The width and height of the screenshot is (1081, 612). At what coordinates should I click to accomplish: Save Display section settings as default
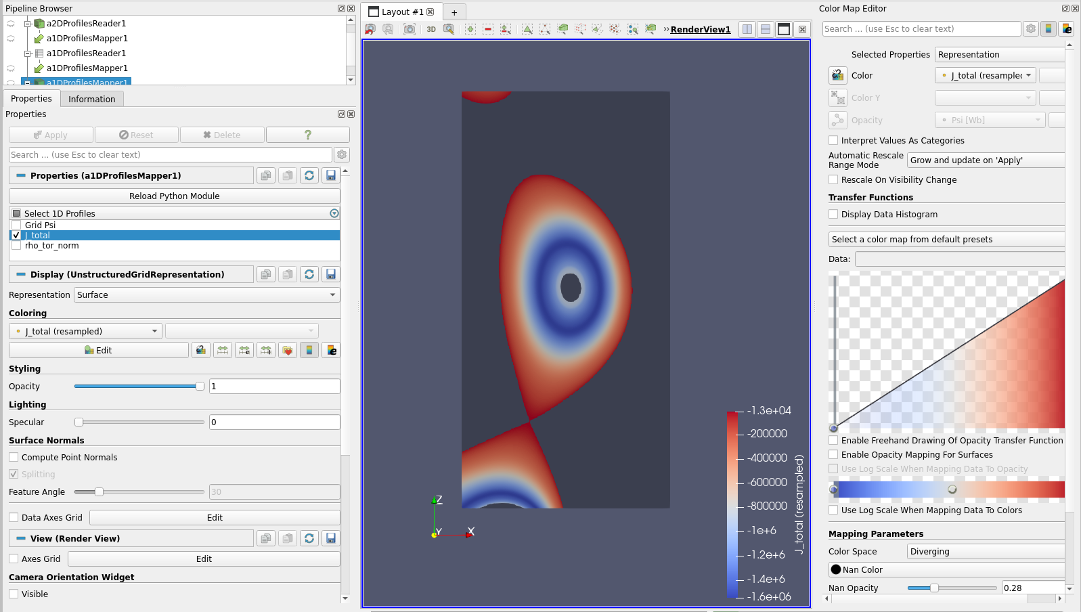tap(331, 274)
